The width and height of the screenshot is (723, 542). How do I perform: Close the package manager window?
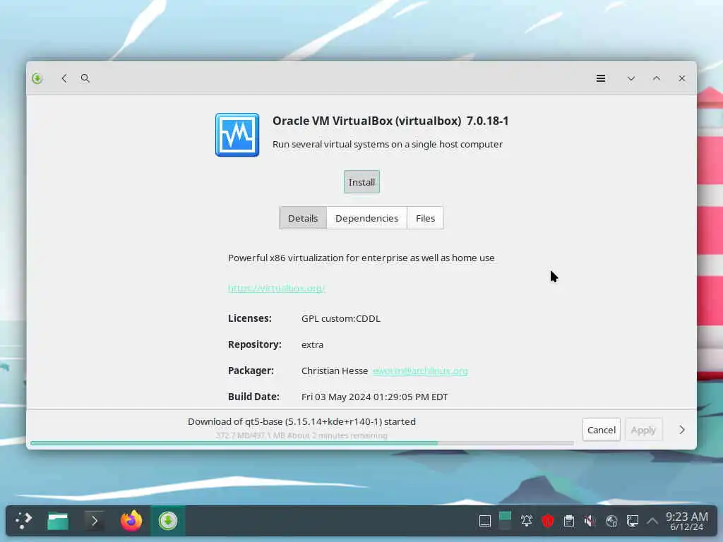point(681,78)
